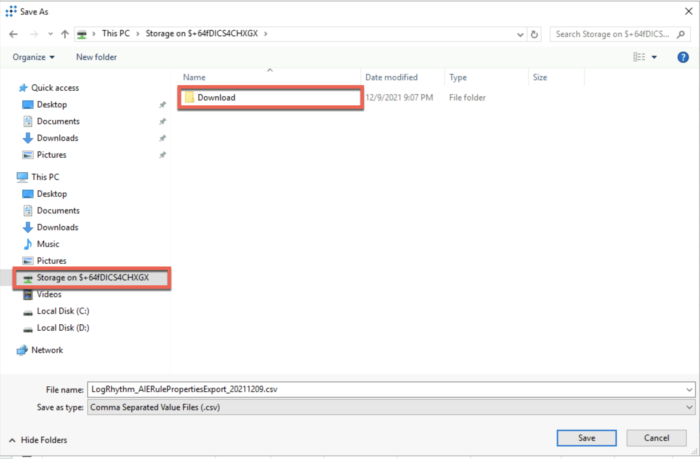Refresh the current folder location

pyautogui.click(x=534, y=34)
